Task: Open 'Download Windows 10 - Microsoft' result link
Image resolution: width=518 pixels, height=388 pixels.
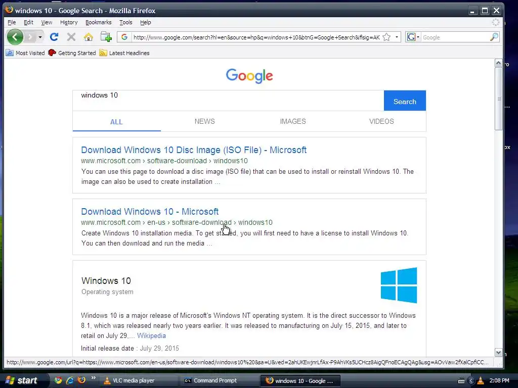Action: (150, 212)
